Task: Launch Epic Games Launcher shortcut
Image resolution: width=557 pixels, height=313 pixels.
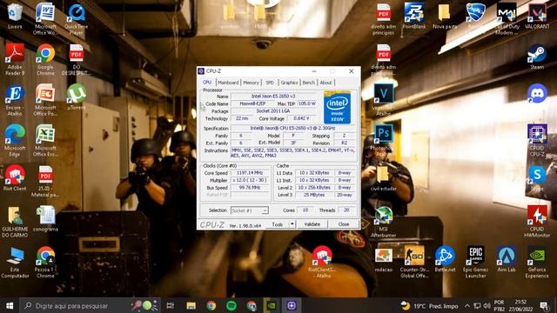Action: [475, 263]
